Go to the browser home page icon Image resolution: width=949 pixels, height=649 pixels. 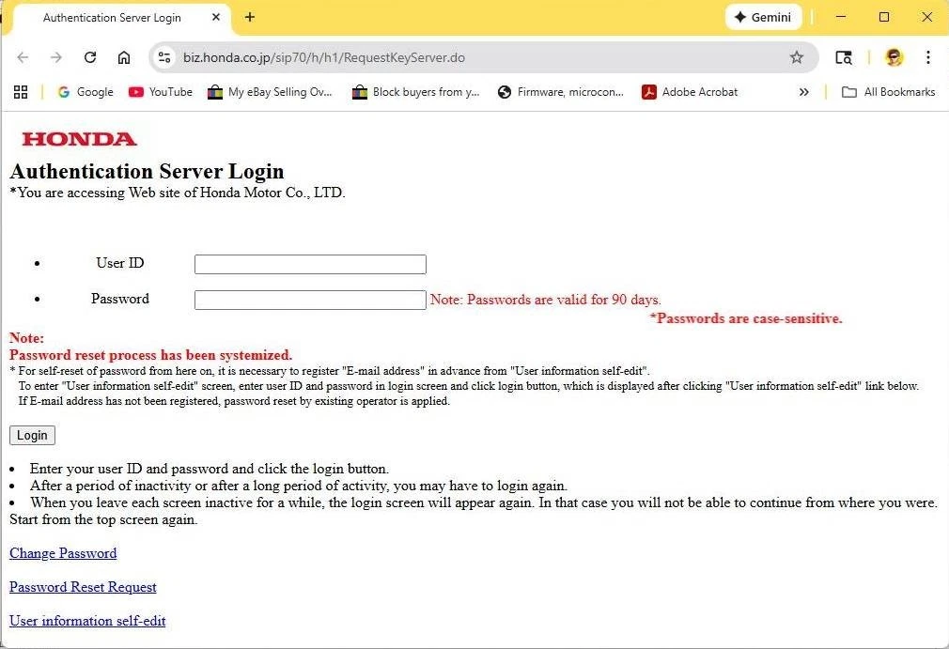(x=124, y=57)
